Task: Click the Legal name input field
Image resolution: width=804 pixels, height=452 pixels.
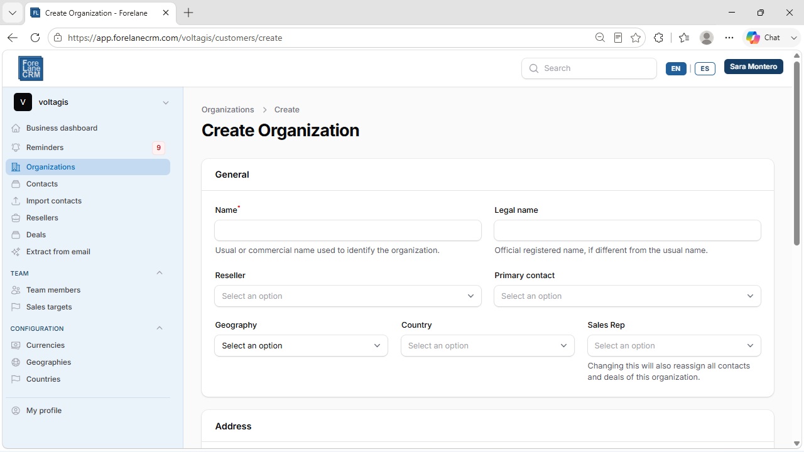Action: point(627,230)
